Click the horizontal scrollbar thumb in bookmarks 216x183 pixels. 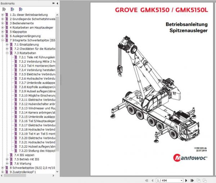coord(15,175)
